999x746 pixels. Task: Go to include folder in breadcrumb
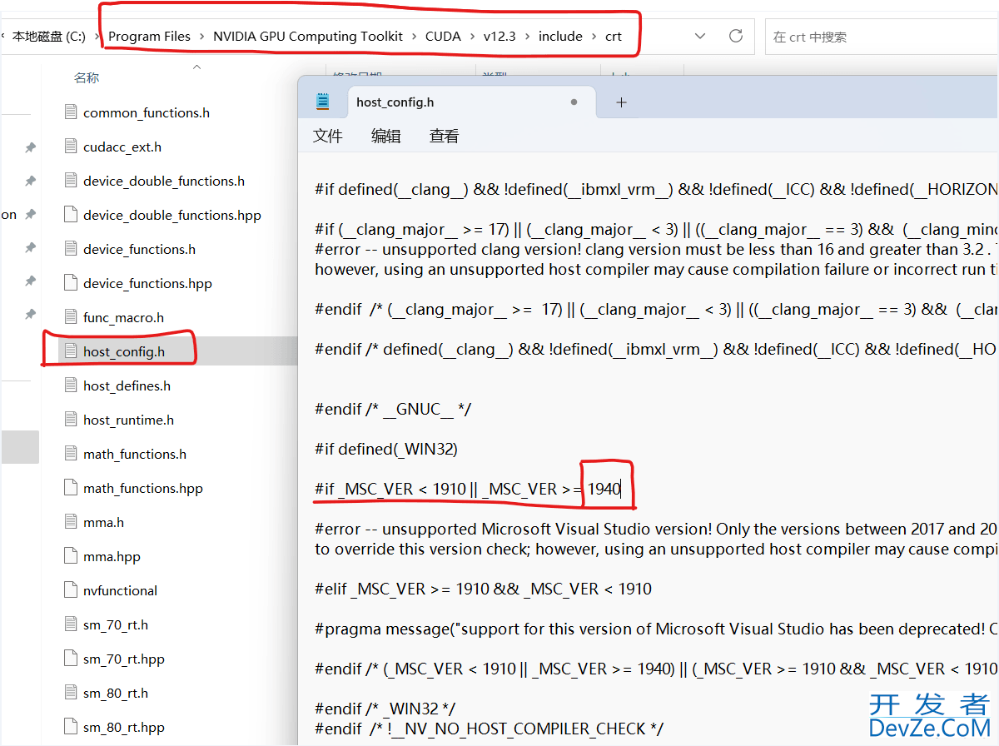click(x=560, y=37)
